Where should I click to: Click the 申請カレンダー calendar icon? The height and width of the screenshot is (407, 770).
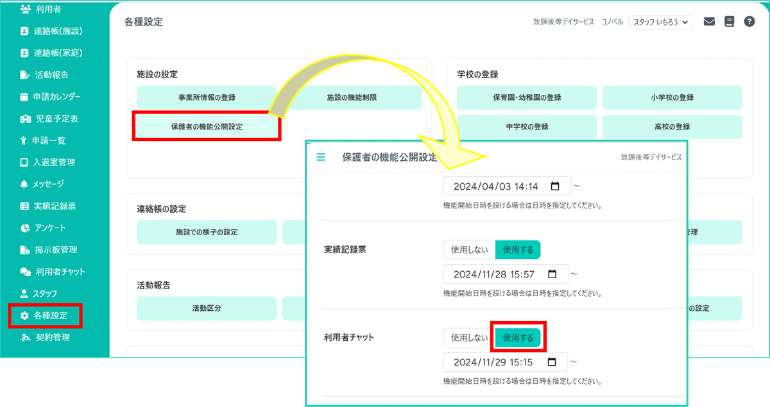[25, 97]
